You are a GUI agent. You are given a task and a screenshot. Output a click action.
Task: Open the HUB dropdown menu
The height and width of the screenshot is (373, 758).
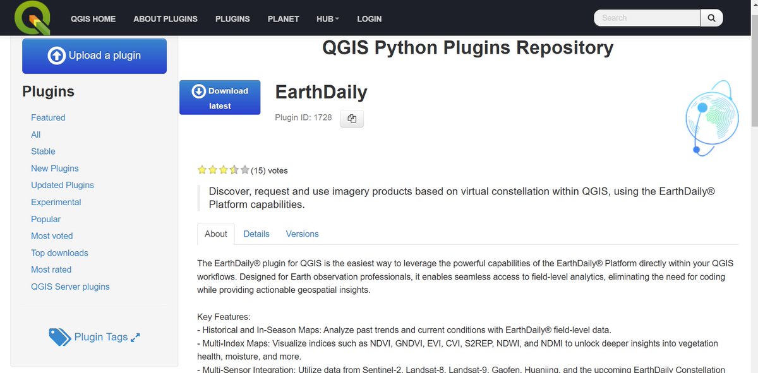pos(328,19)
